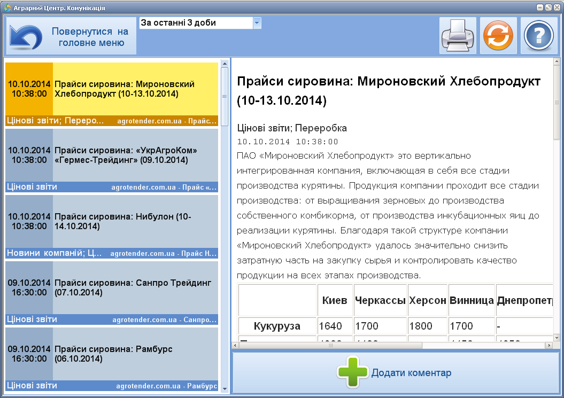Click the article title heading text
This screenshot has height=398, width=564.
click(389, 91)
